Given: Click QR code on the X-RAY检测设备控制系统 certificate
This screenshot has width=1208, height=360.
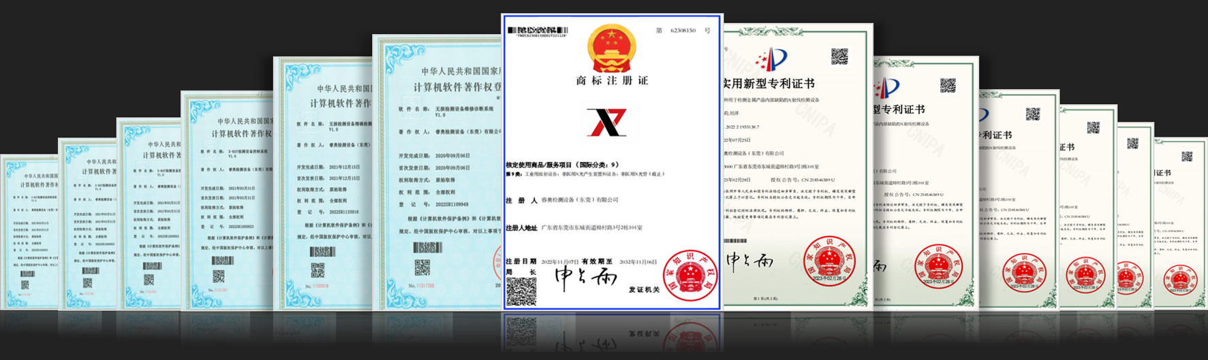Looking at the screenshot, I should pos(218,276).
